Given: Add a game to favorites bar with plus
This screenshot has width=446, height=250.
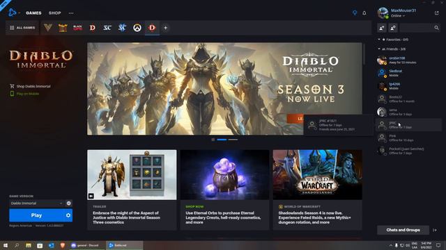Looking at the screenshot, I should [166, 28].
